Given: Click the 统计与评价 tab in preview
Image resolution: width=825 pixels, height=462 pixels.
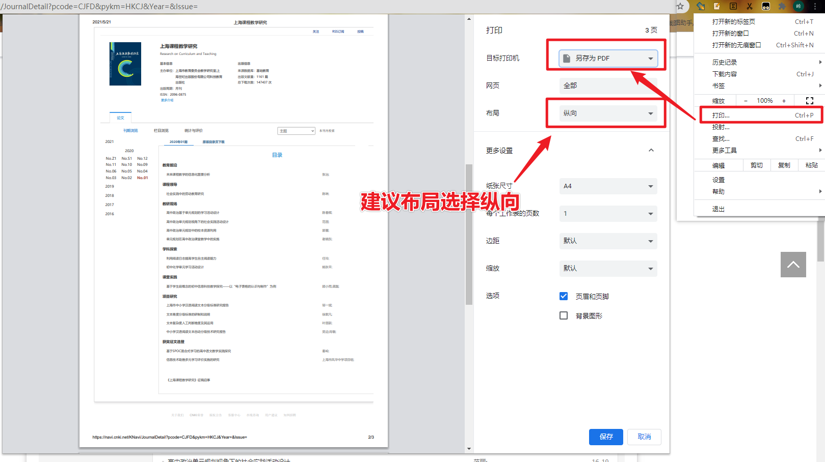Looking at the screenshot, I should coord(194,131).
